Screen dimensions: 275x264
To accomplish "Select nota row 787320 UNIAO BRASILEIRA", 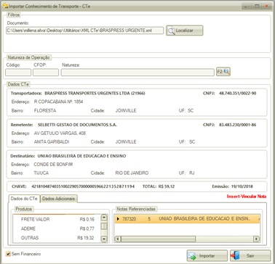I will pyautogui.click(x=187, y=219).
